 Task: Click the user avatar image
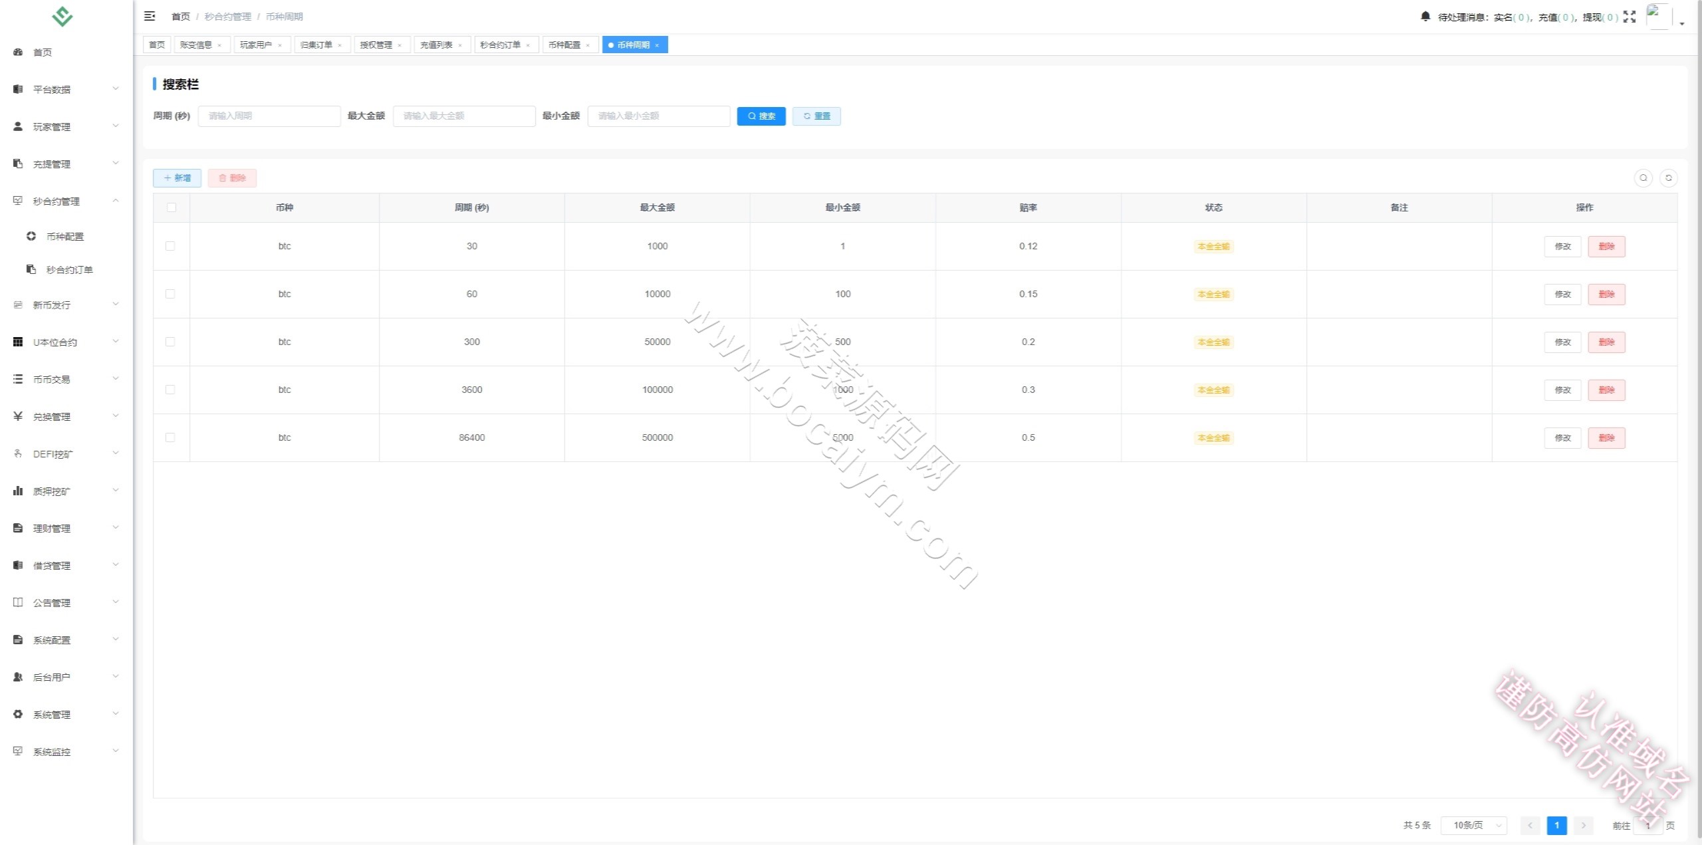coord(1658,17)
